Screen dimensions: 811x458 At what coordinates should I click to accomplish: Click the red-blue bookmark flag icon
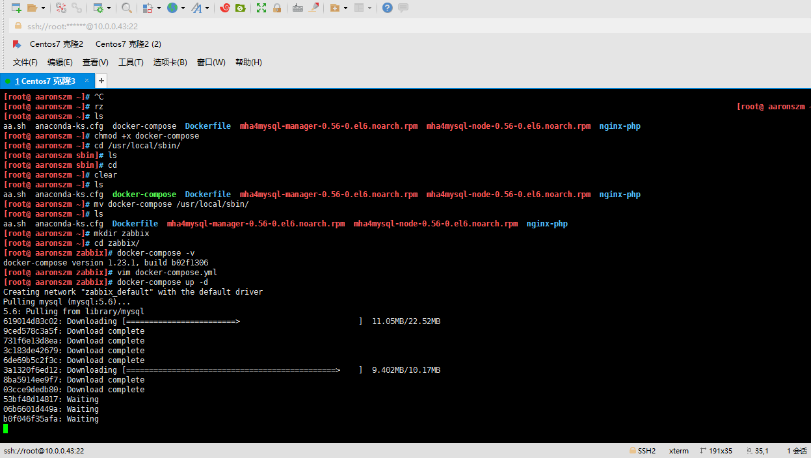click(17, 44)
